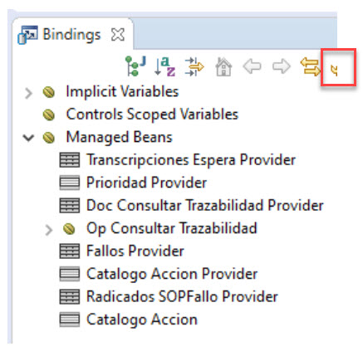Click the hierarchical tree layout toolbar icon
The image size is (363, 361).
[135, 66]
